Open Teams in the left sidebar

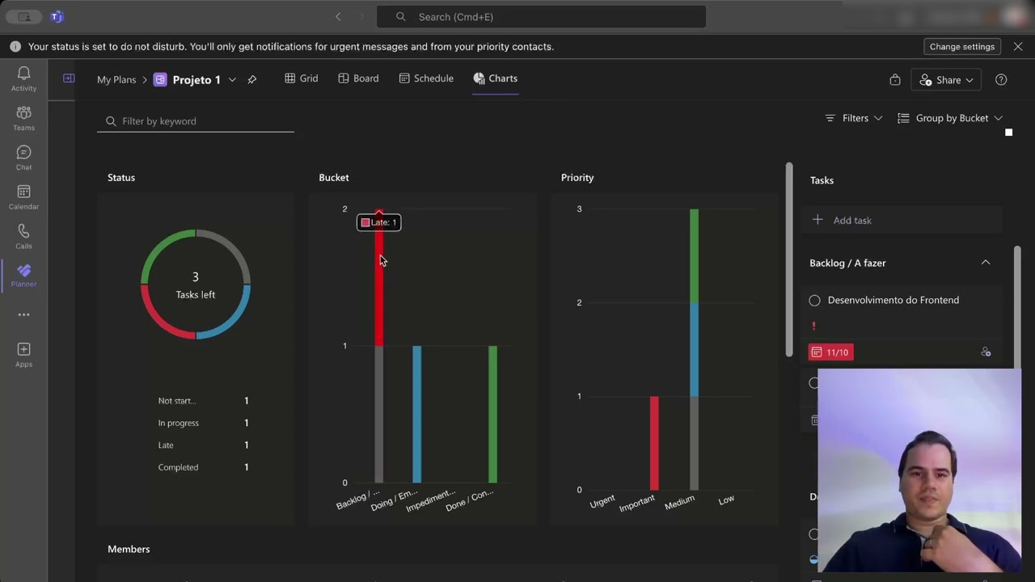[23, 118]
